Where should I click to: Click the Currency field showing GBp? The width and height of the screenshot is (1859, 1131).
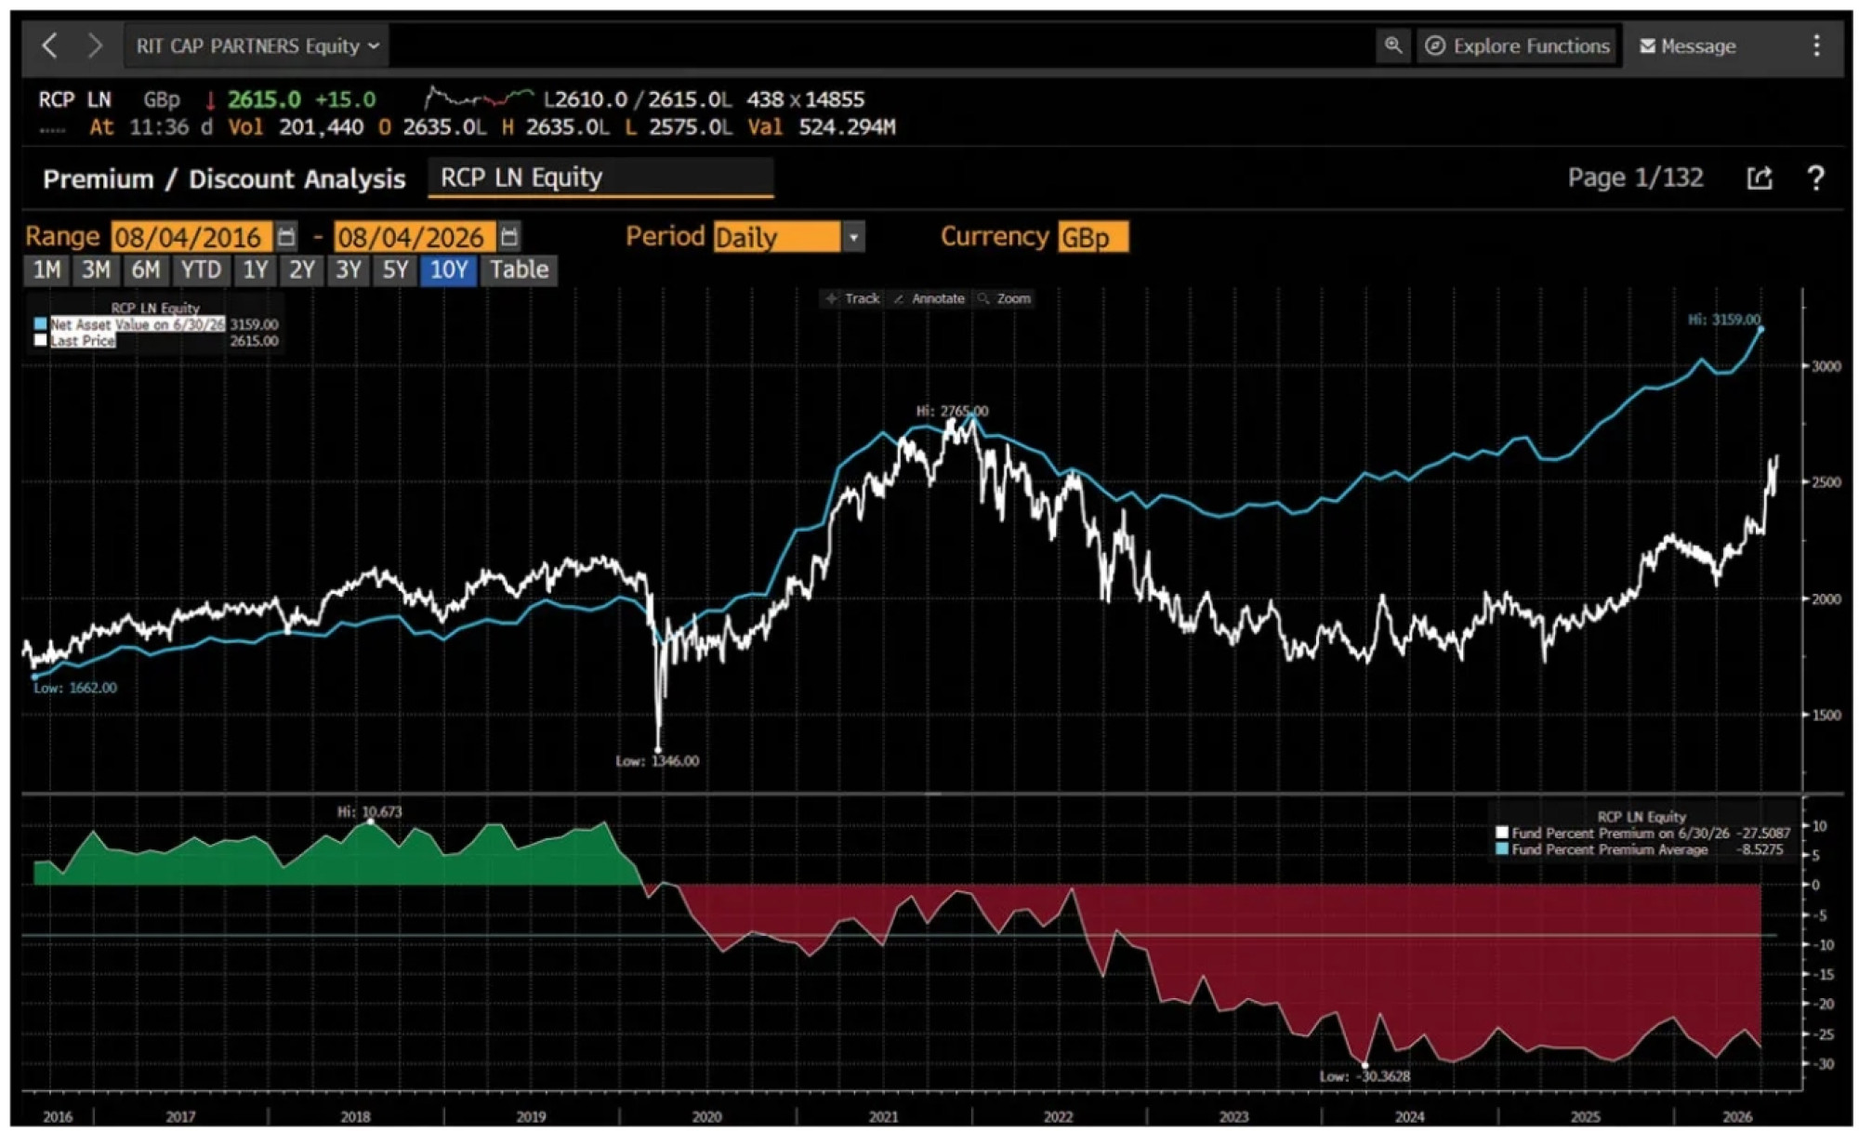tap(1093, 237)
